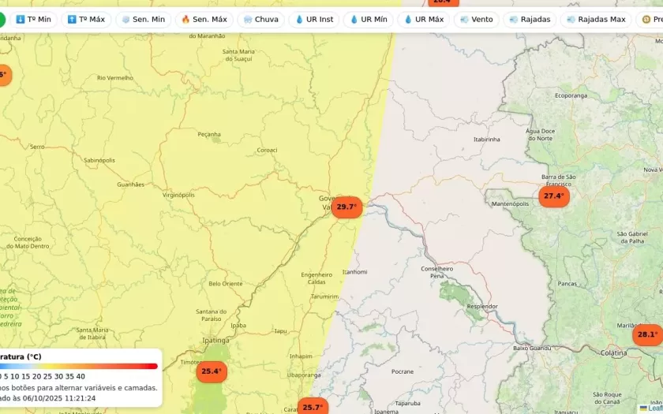Select UR Inst humidity variable
The height and width of the screenshot is (414, 663).
tap(314, 19)
